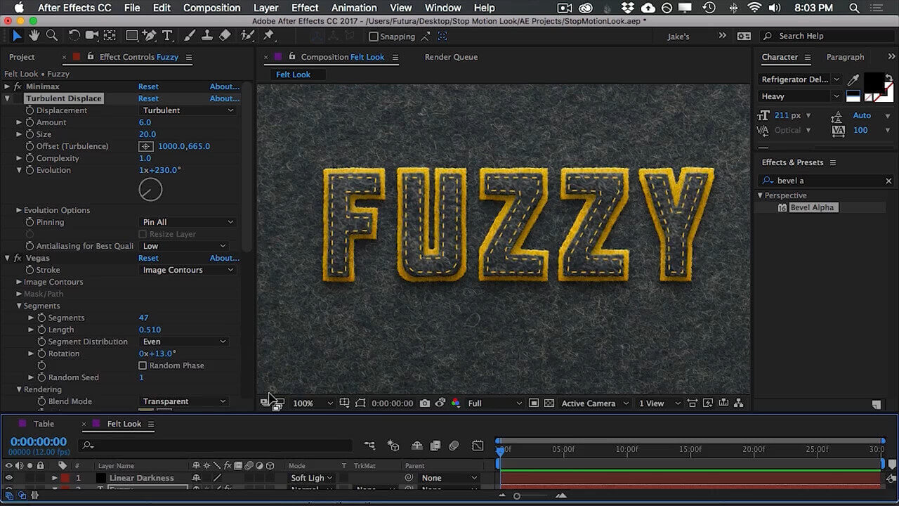Hide the Linear Darkness layer
899x506 pixels.
coord(8,478)
